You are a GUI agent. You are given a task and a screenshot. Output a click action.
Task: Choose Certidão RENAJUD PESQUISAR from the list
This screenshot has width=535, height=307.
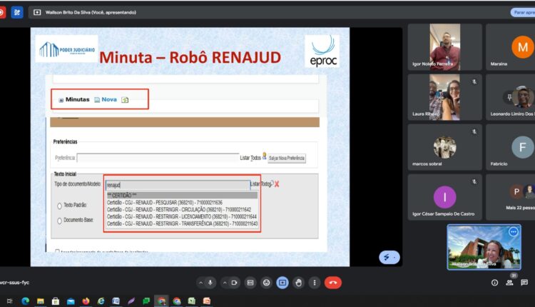[164, 203]
